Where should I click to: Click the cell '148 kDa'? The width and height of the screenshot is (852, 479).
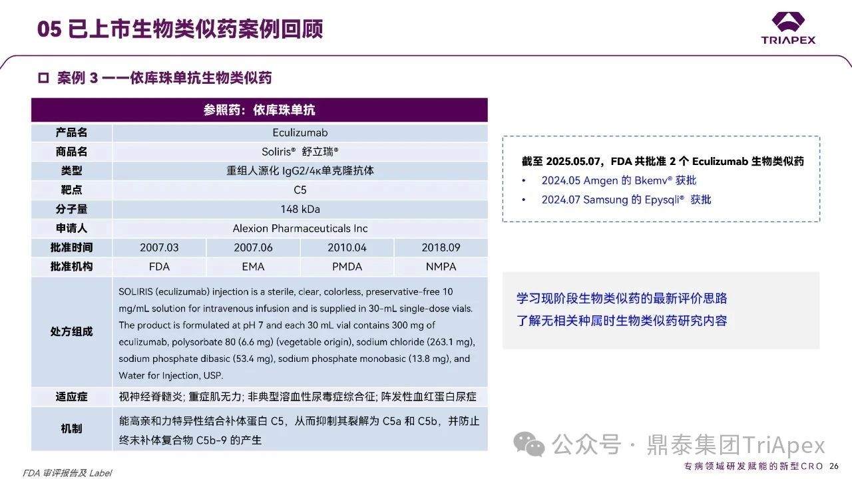[300, 209]
